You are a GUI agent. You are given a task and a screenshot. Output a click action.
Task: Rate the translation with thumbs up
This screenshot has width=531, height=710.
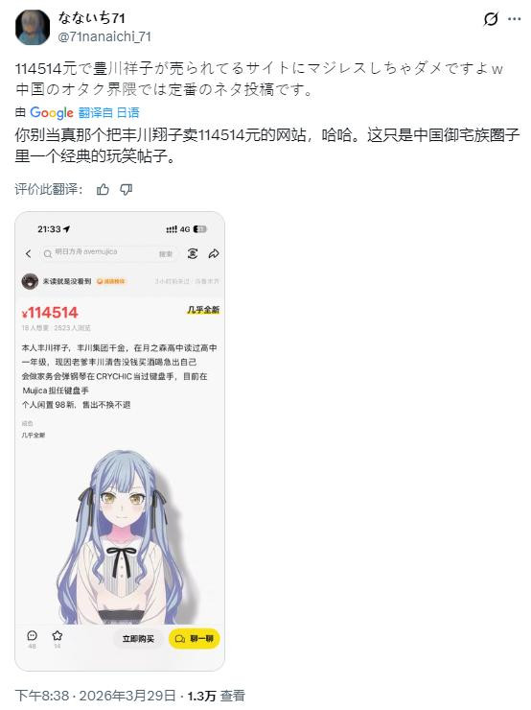pos(103,189)
